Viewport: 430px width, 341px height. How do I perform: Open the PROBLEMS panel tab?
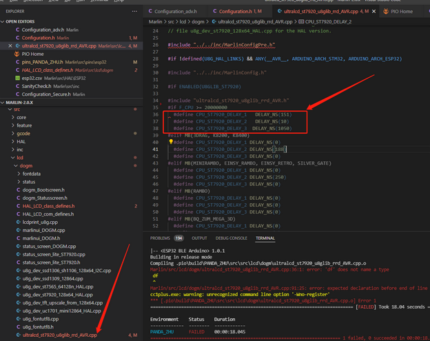(160, 238)
